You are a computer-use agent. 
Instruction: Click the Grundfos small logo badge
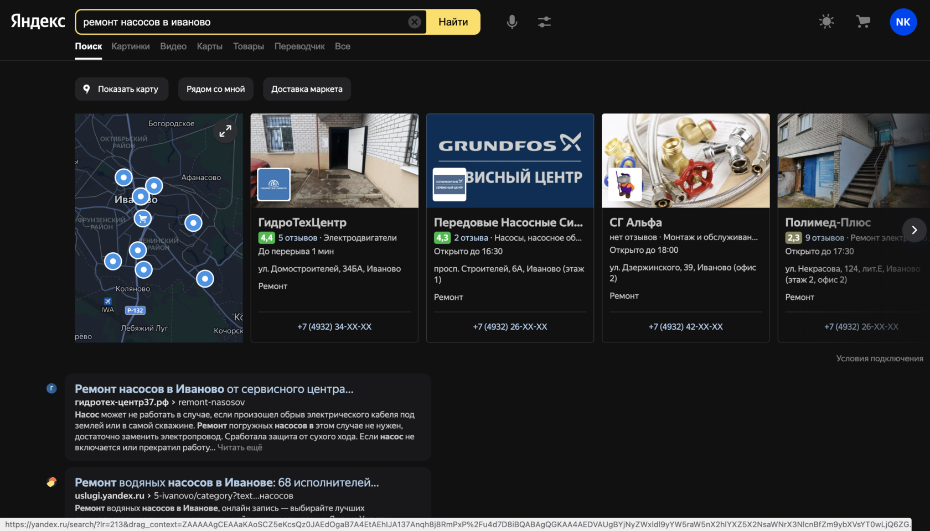[449, 184]
